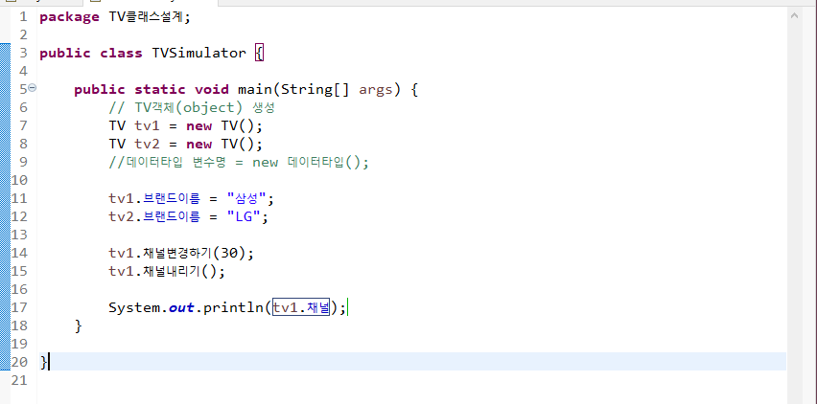Image resolution: width=817 pixels, height=404 pixels.
Task: Click the comment //데이터타입 변수명 on line 9
Action: coord(167,162)
